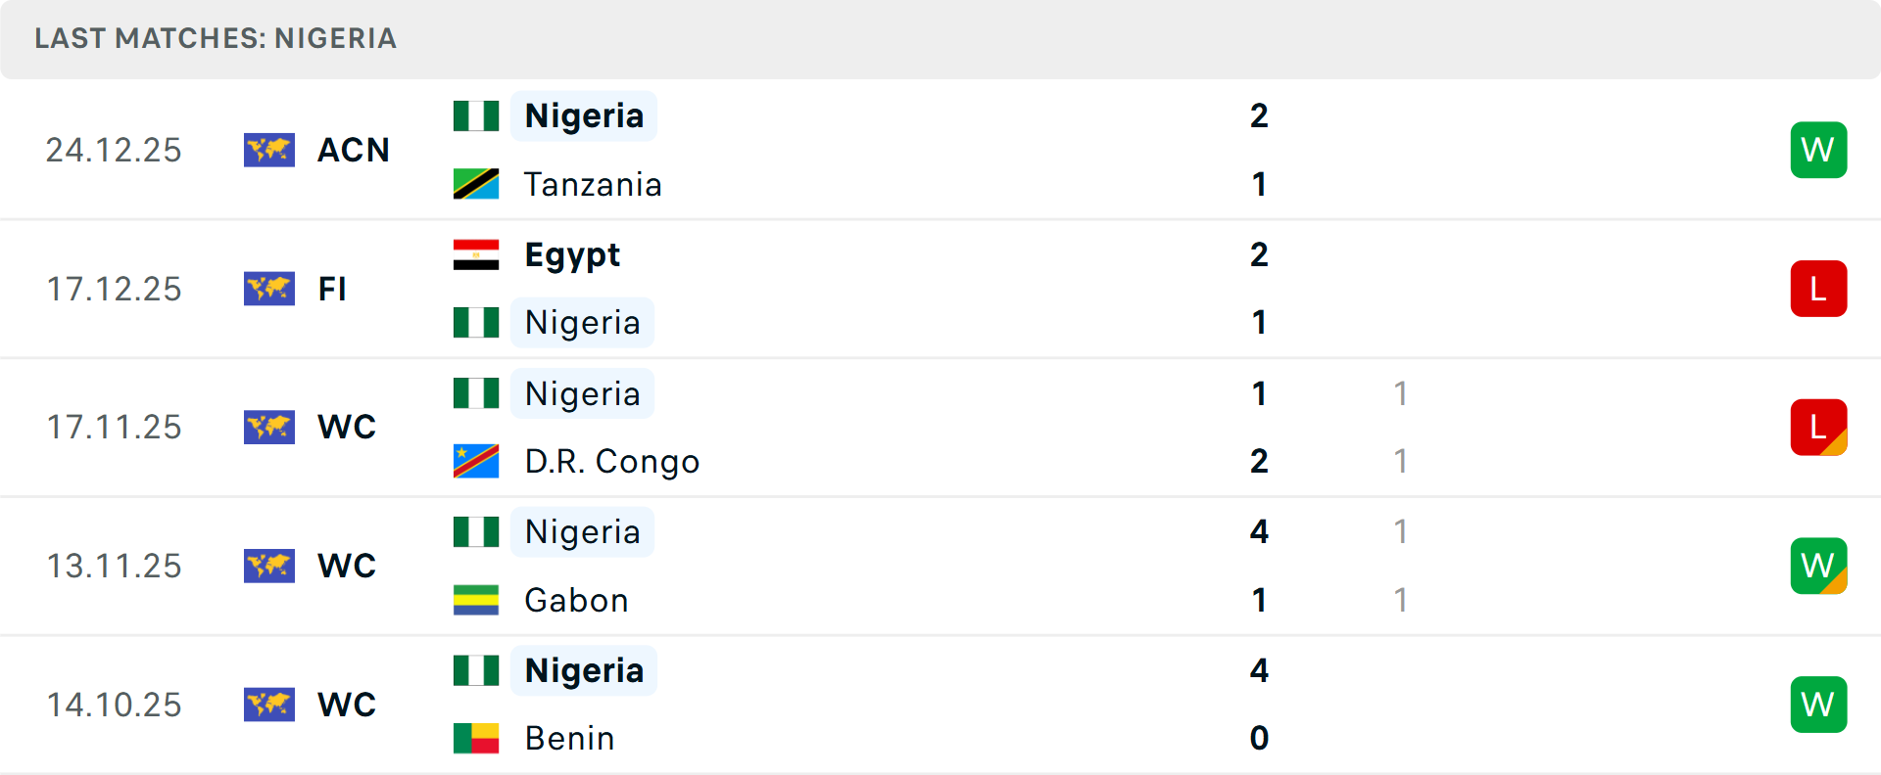
Task: Open the Benin team link
Action: click(x=569, y=738)
